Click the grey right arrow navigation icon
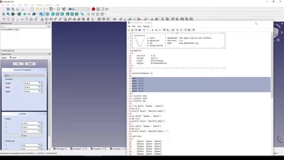This screenshot has height=160, width=284. coord(29,14)
